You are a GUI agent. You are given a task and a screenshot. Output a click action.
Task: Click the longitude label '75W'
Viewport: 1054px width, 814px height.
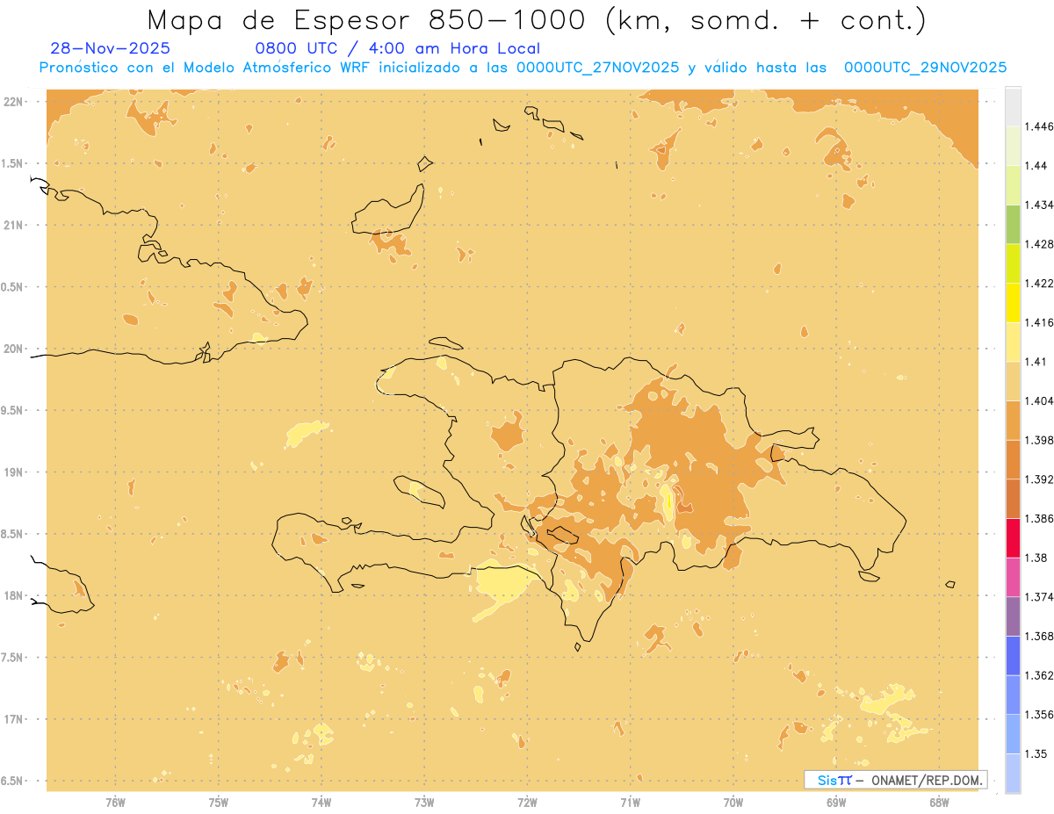coord(219,802)
